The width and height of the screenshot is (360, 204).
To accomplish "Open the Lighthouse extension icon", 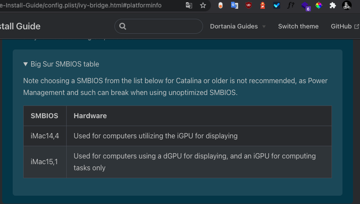I will click(263, 6).
